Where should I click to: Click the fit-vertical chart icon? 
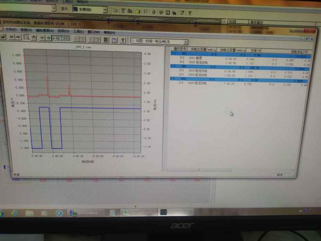[x=61, y=38]
